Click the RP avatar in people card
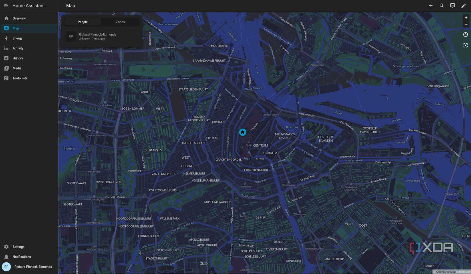Screen dimensions: 471x274 pos(71,37)
